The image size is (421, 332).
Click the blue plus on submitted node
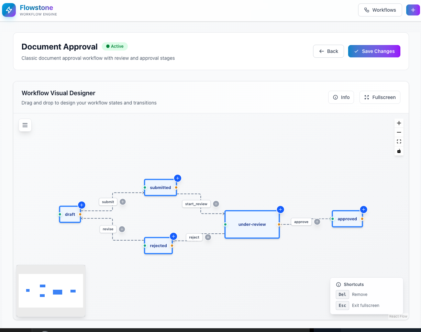pyautogui.click(x=177, y=178)
